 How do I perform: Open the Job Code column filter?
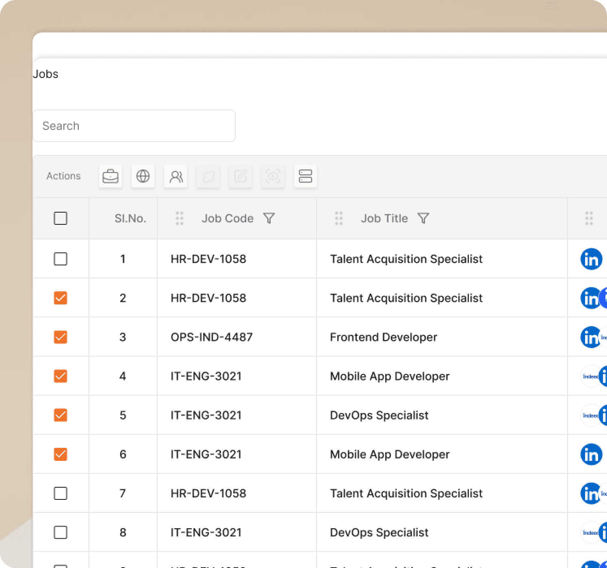click(269, 218)
